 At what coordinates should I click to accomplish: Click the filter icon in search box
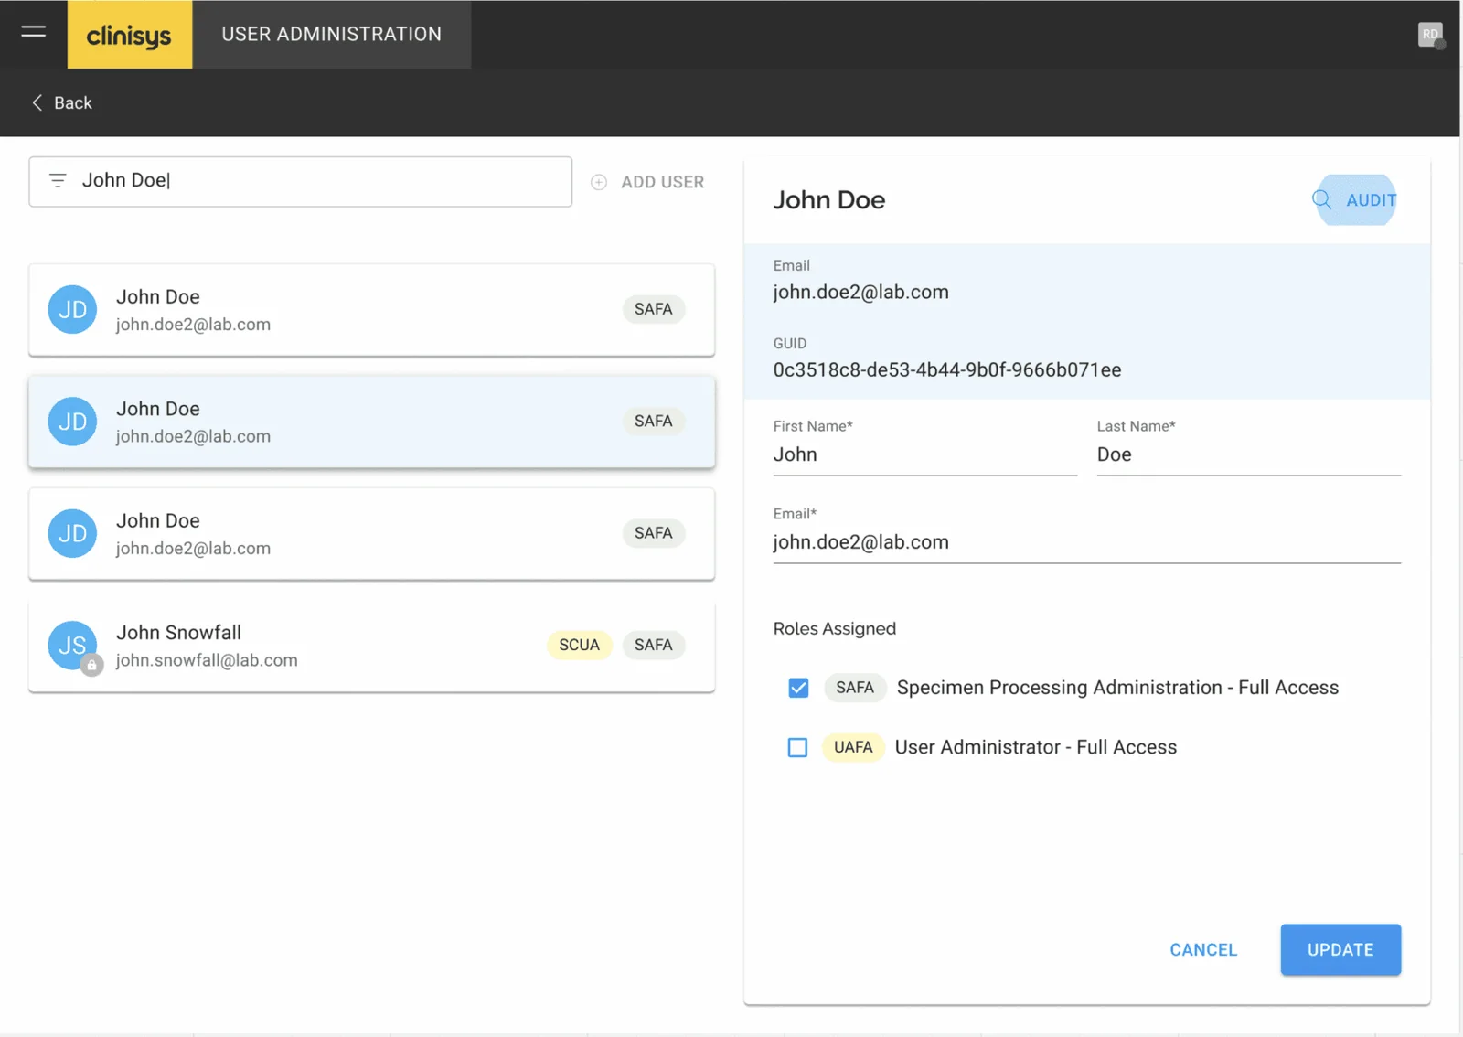tap(58, 181)
